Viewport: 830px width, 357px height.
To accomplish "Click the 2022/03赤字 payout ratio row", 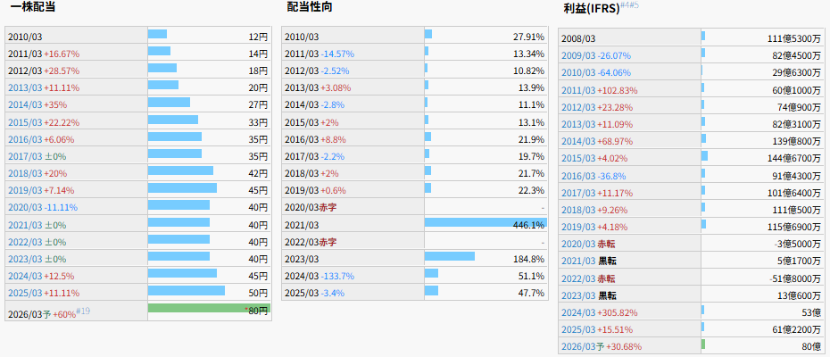I will tap(414, 242).
